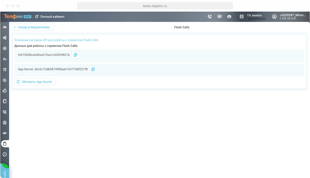Click Обновить App Secret button

coord(35,82)
